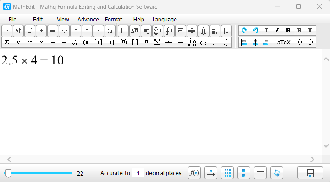The height and width of the screenshot is (182, 330).
Task: Insert the infinity symbol
Action: click(30, 42)
